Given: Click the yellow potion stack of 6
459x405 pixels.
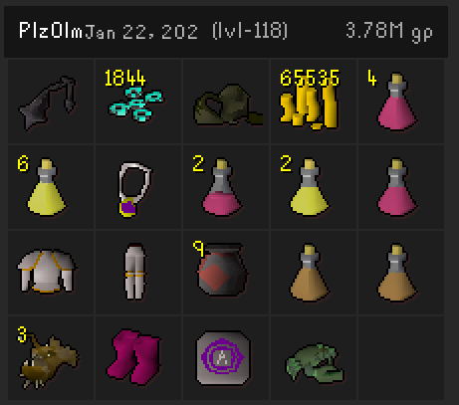Looking at the screenshot, I should pyautogui.click(x=47, y=187).
